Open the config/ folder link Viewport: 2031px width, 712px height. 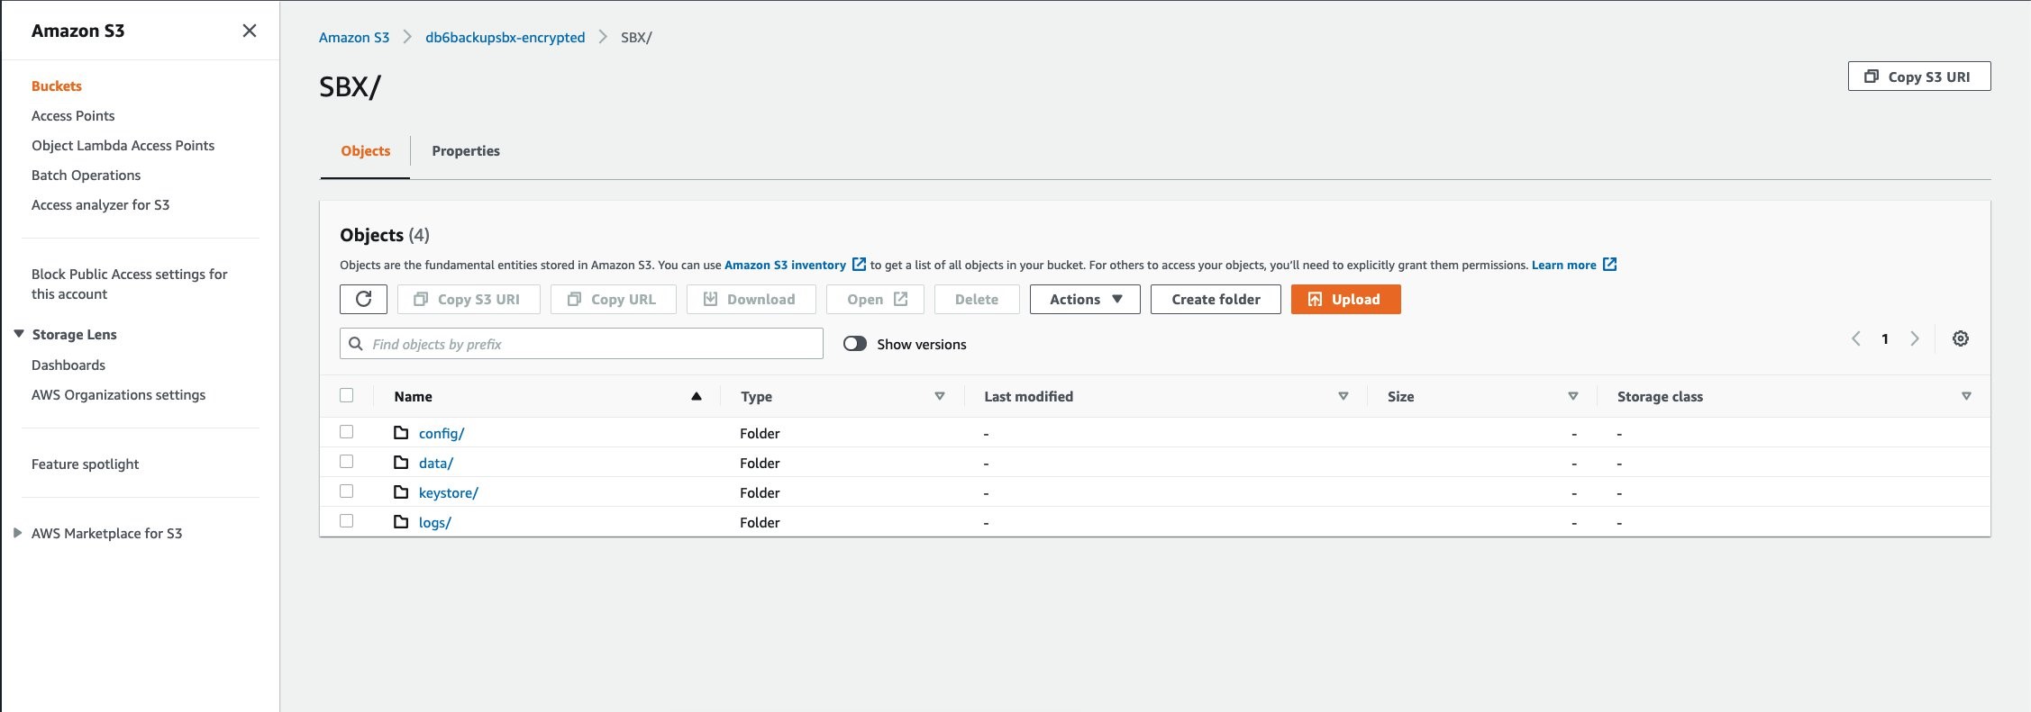click(x=442, y=433)
